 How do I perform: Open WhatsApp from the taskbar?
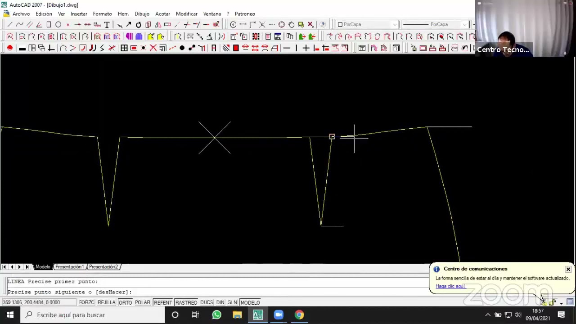click(x=216, y=315)
